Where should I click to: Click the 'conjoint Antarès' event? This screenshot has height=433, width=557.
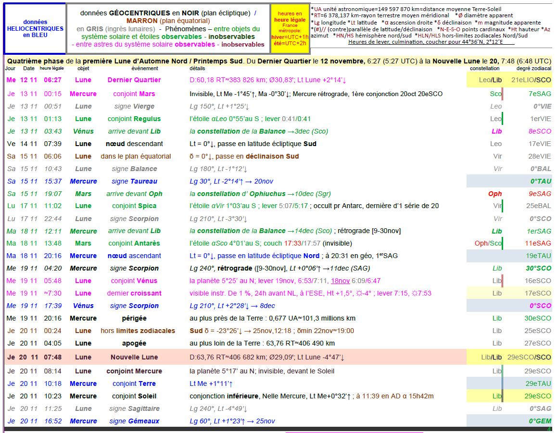click(134, 243)
